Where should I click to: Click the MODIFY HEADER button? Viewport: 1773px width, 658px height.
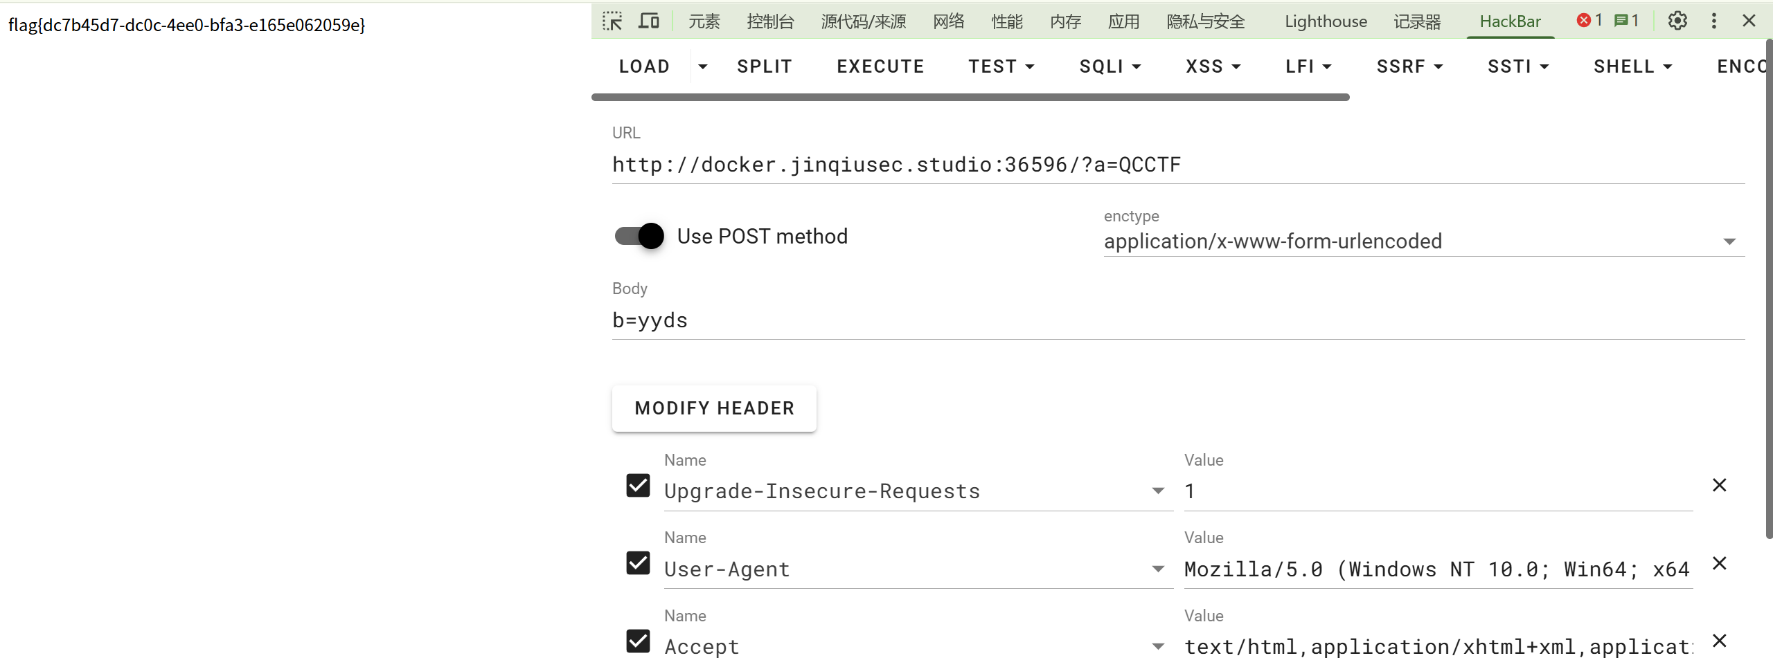point(714,408)
